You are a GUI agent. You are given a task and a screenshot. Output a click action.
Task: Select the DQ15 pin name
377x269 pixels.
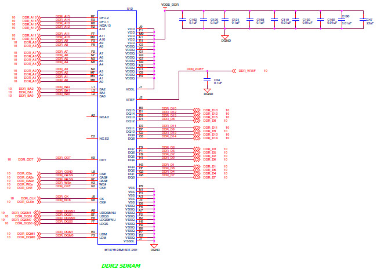click(130, 110)
